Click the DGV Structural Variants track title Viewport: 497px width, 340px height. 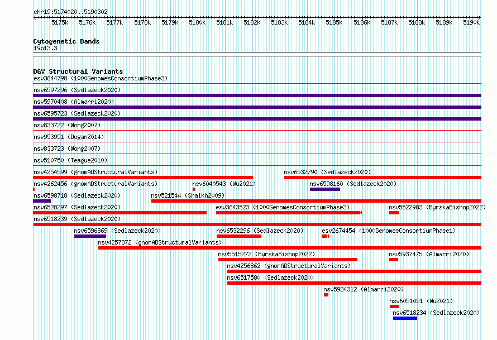[78, 71]
